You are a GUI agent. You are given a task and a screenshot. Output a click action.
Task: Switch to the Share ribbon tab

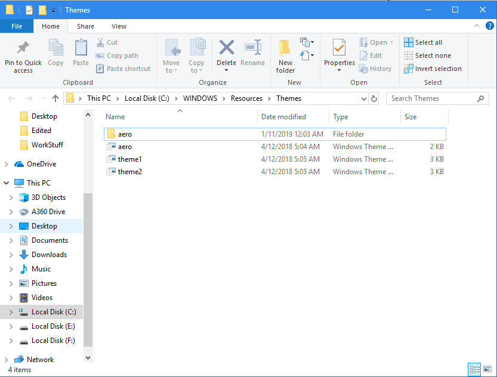pyautogui.click(x=85, y=26)
